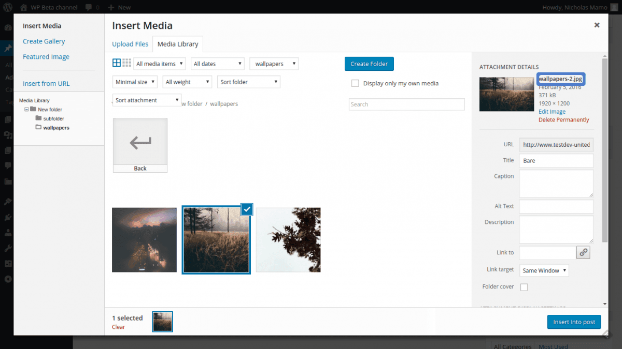Collapse the New folder tree node

[x=26, y=110]
